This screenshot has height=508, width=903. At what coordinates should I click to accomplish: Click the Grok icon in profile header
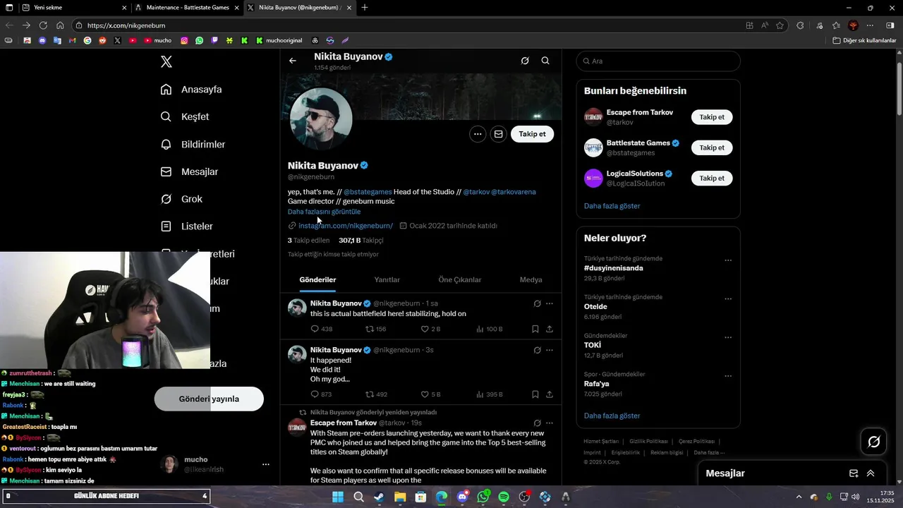pyautogui.click(x=525, y=61)
